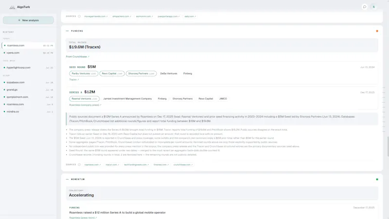389x219 pixels.
Task: Open finsmes.com source chip
Action: pyautogui.click(x=161, y=164)
